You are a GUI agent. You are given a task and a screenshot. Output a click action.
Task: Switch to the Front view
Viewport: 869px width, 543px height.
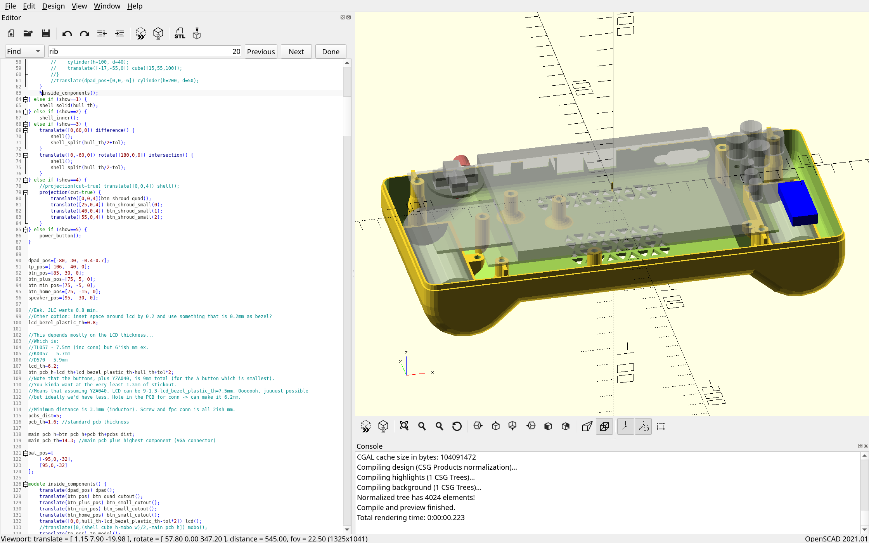click(x=548, y=426)
